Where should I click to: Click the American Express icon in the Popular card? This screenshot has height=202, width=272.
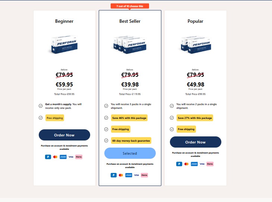click(x=194, y=164)
